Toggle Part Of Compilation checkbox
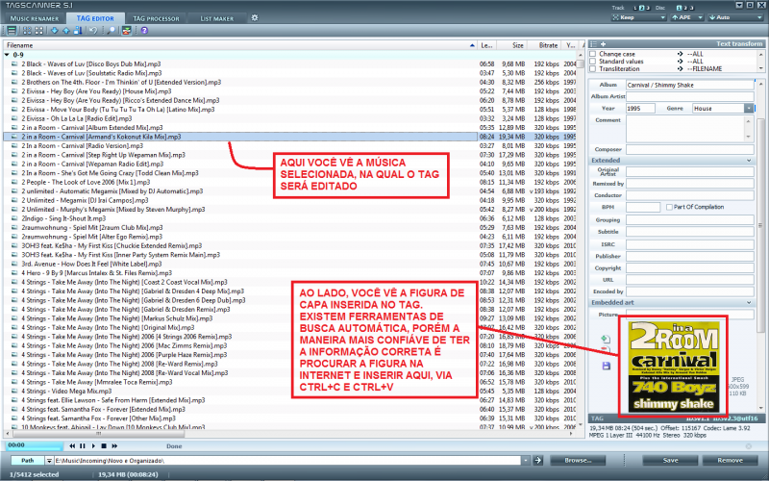 click(669, 207)
